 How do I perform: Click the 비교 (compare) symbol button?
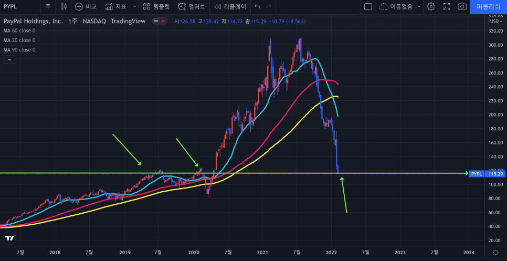[x=85, y=6]
